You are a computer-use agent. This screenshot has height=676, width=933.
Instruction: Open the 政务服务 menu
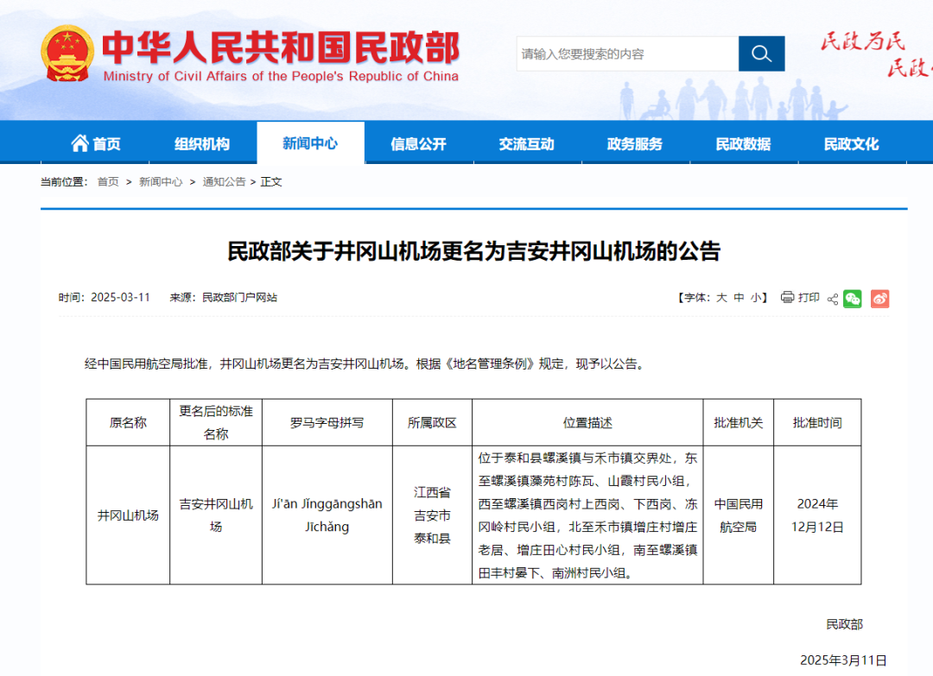point(635,143)
